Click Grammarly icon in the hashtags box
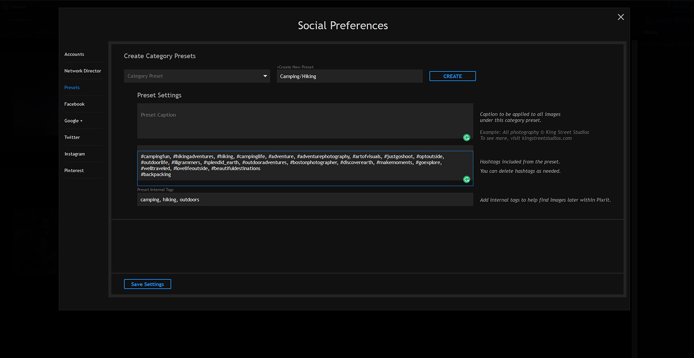Screen dimensions: 694x358 466,179
